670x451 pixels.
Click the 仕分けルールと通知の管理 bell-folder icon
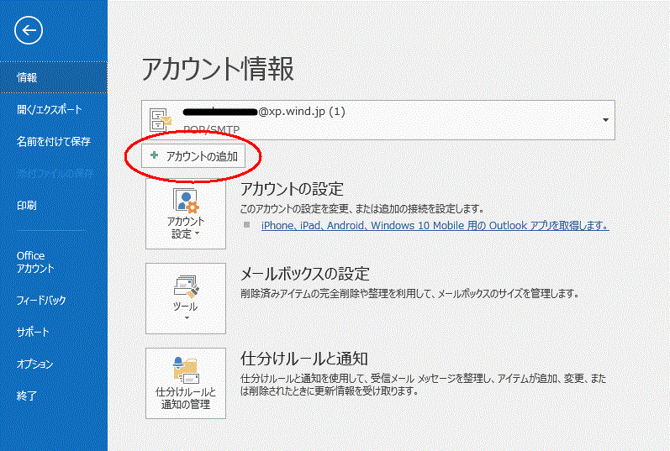186,370
